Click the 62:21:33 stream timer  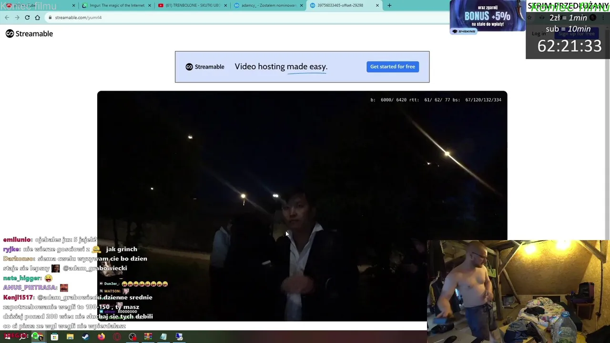click(569, 46)
